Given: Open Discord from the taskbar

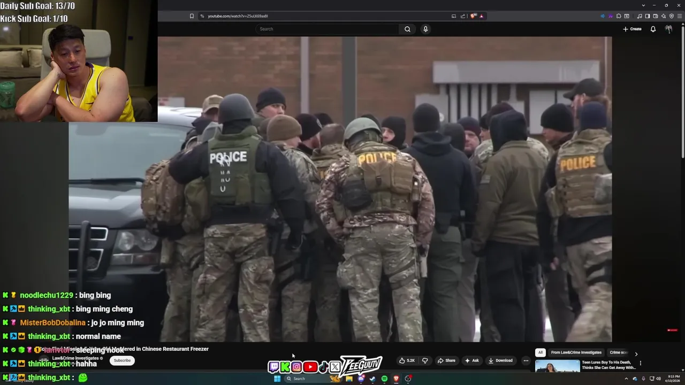Looking at the screenshot, I should (361, 379).
